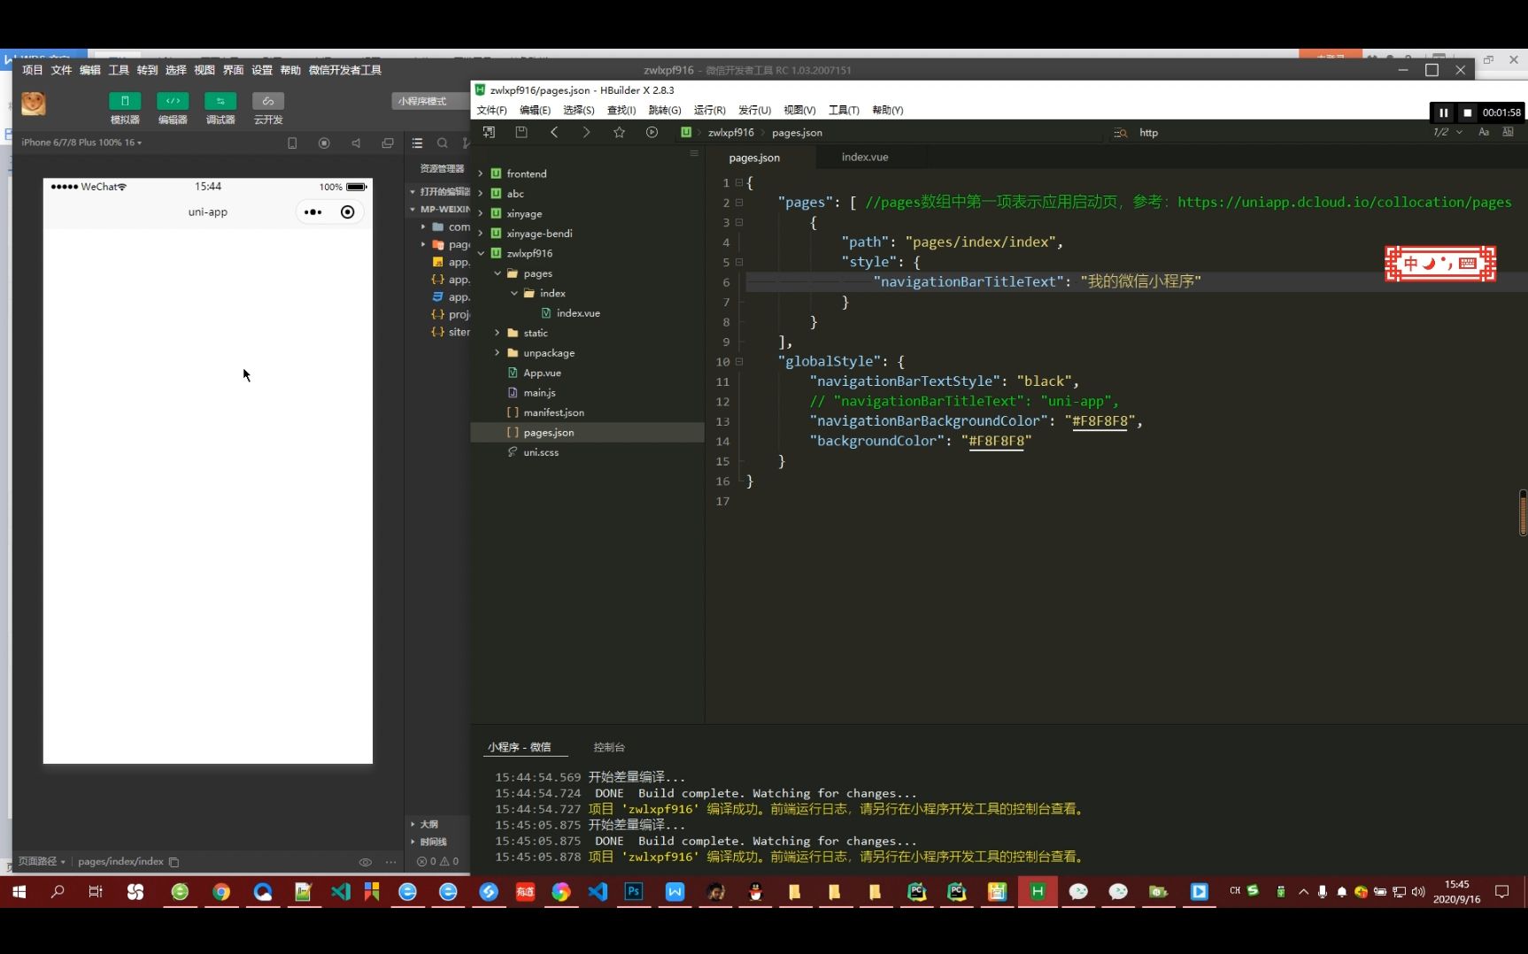Go back with the left arrow in HBuilder
Screen dimensions: 1528x954
(554, 132)
